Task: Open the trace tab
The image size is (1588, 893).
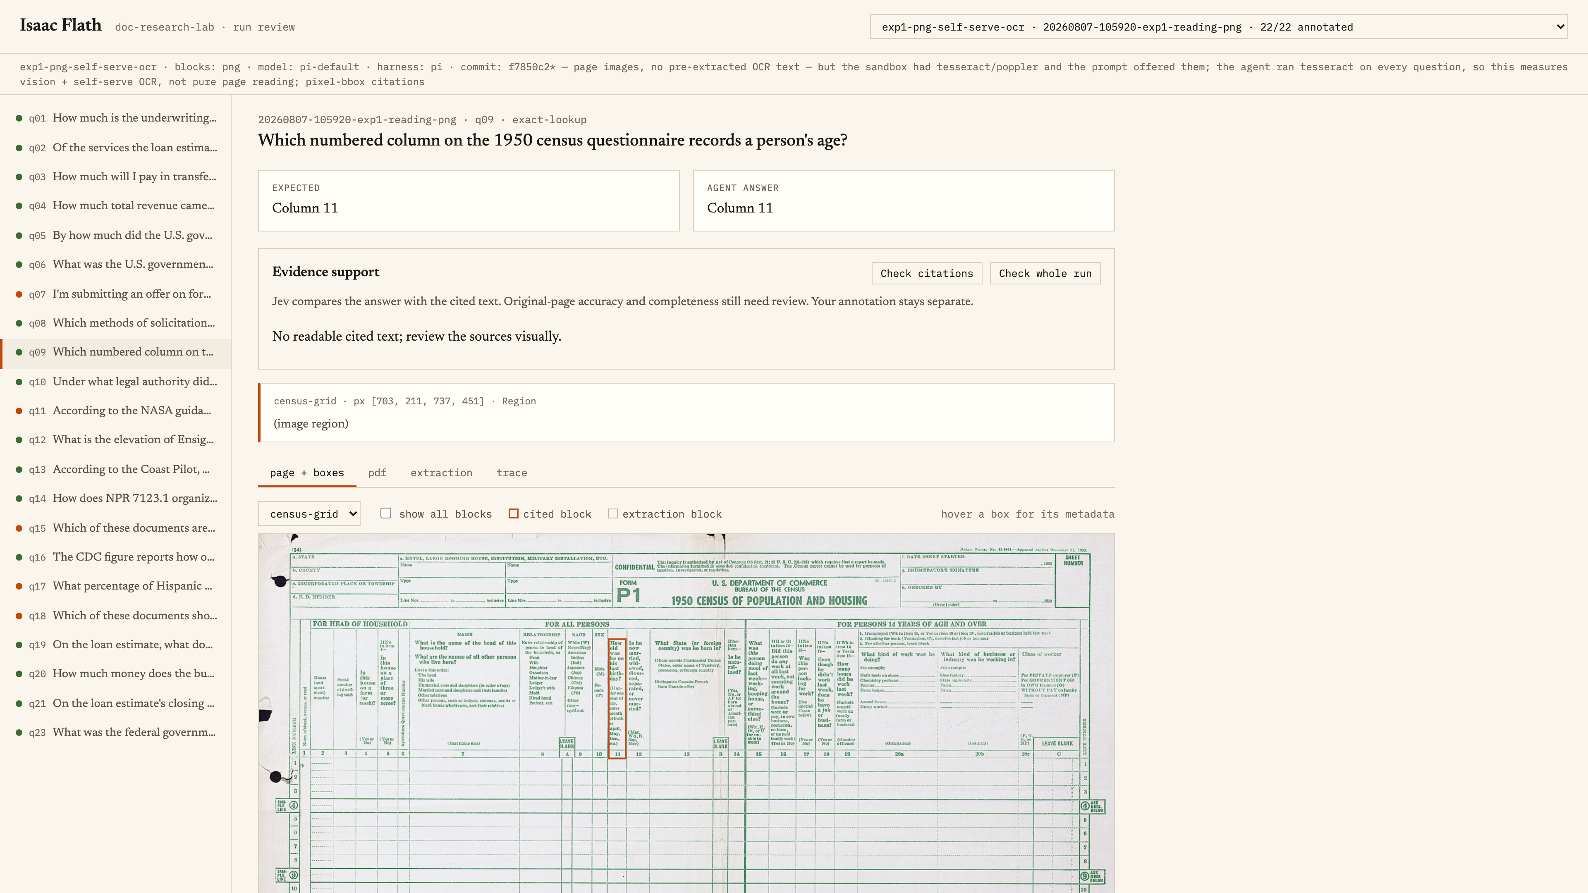Action: tap(512, 473)
